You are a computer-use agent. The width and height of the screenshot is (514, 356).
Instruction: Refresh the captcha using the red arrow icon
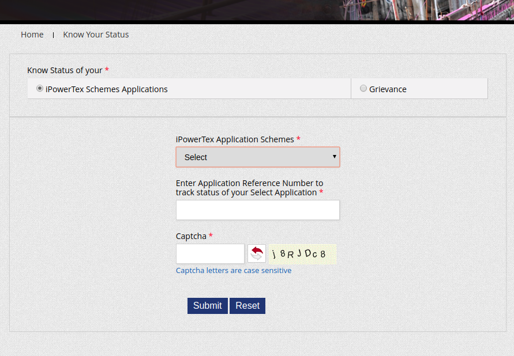(256, 253)
